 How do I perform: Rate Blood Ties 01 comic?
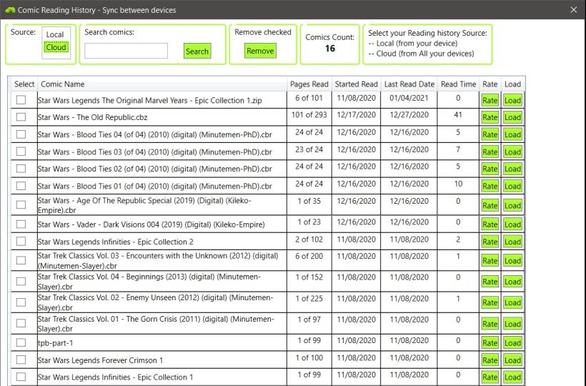coord(490,186)
